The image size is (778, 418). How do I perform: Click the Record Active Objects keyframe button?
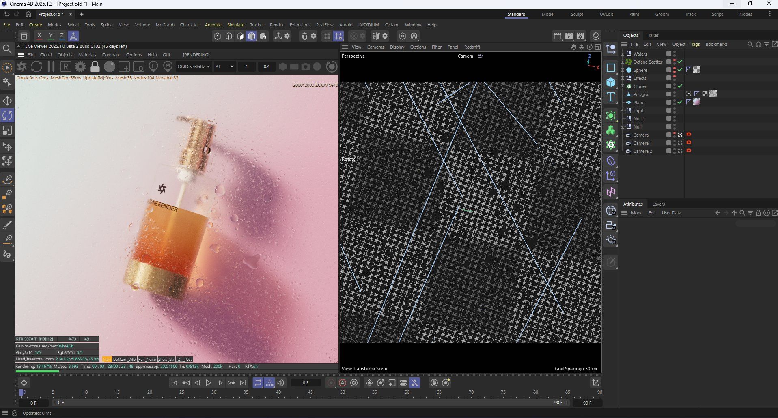[331, 383]
